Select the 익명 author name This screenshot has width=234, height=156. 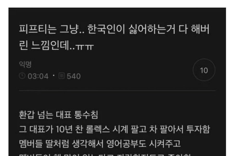coord(25,64)
